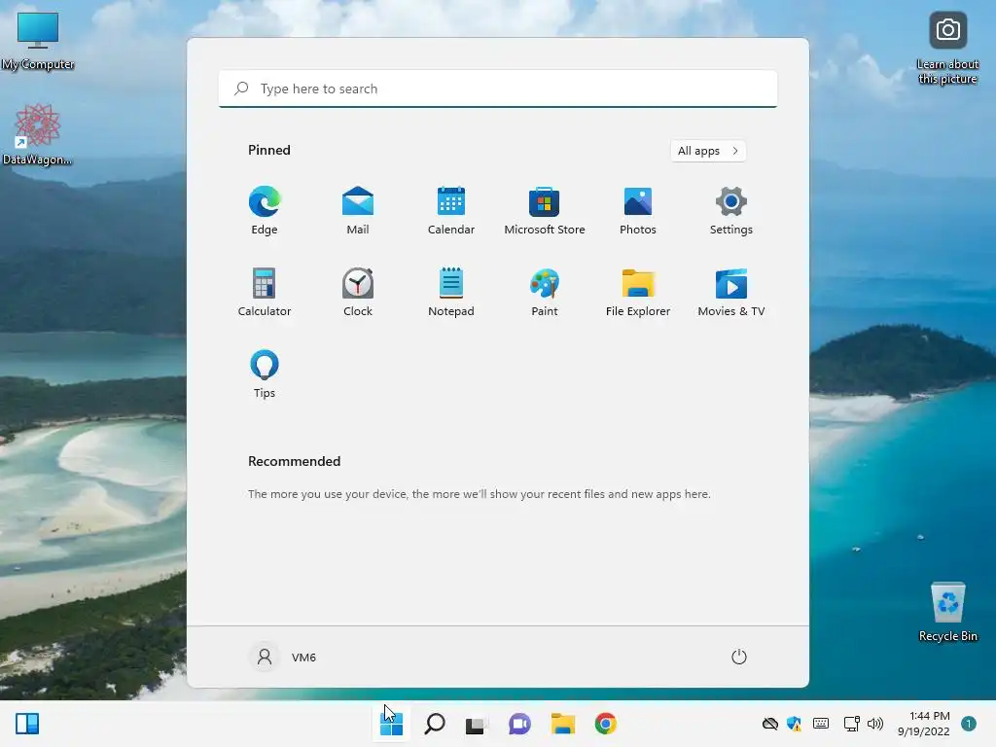Open the Power options button
The width and height of the screenshot is (996, 747).
coord(739,657)
